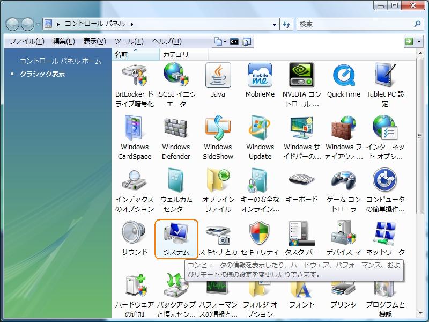
Task: Select クラシック表示 link
Action: click(x=42, y=74)
